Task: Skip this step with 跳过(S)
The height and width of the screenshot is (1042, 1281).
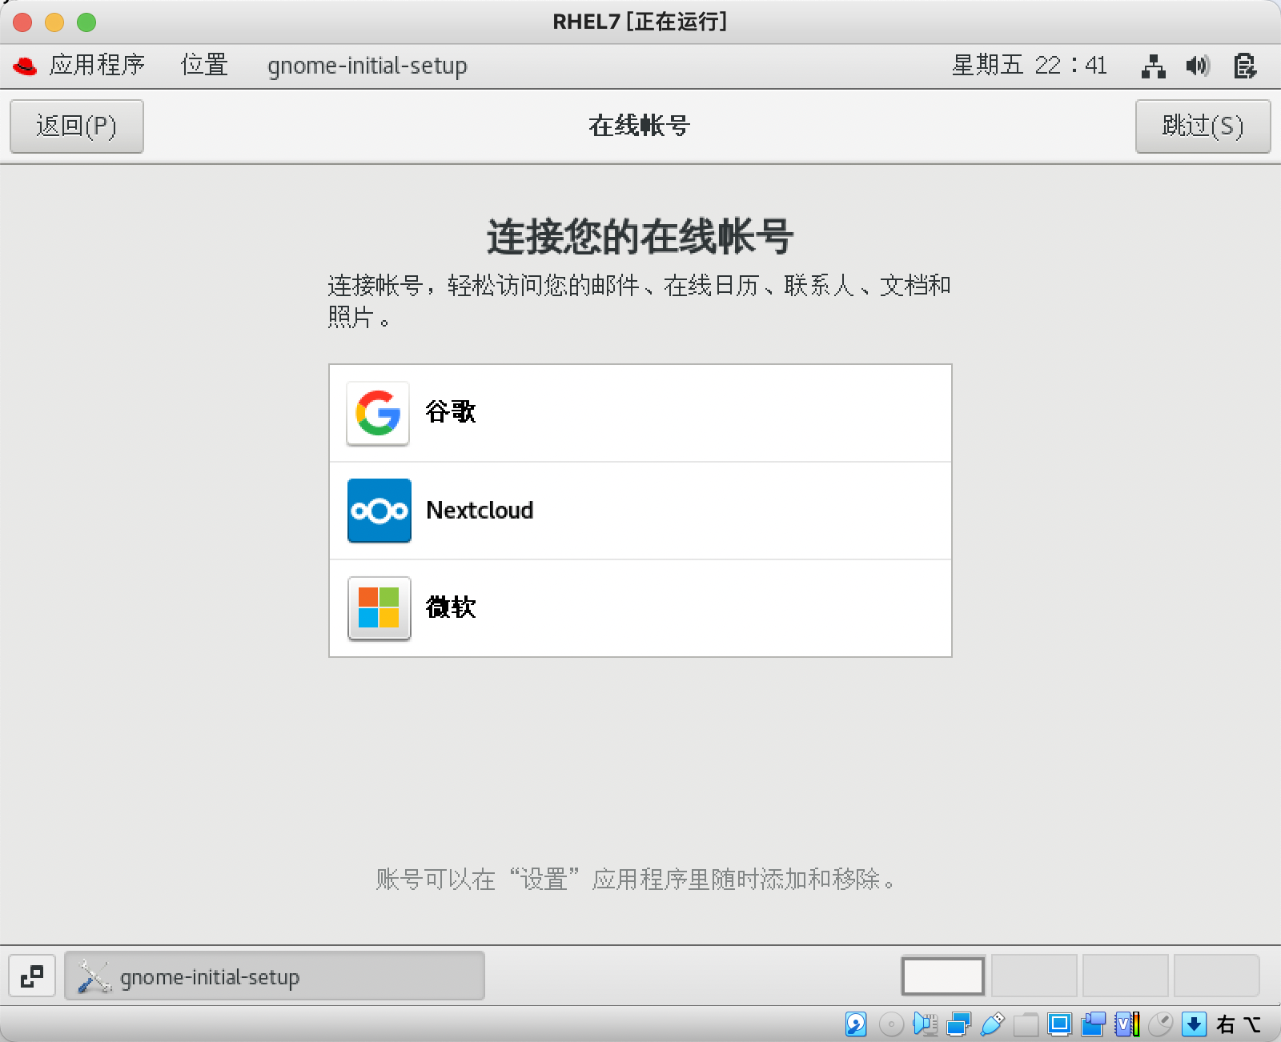Action: 1203,126
